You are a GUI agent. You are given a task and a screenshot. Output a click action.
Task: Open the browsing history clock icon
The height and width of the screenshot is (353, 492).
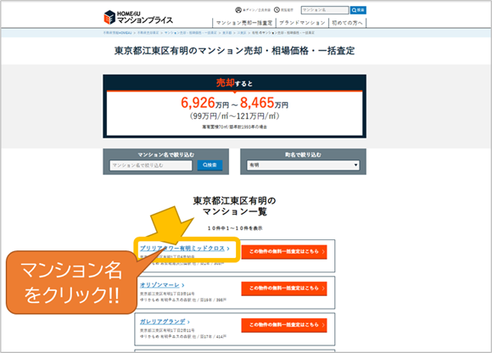click(x=277, y=10)
